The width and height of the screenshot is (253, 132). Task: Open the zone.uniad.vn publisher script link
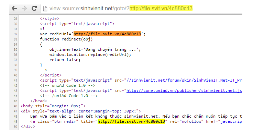pyautogui.click(x=184, y=91)
